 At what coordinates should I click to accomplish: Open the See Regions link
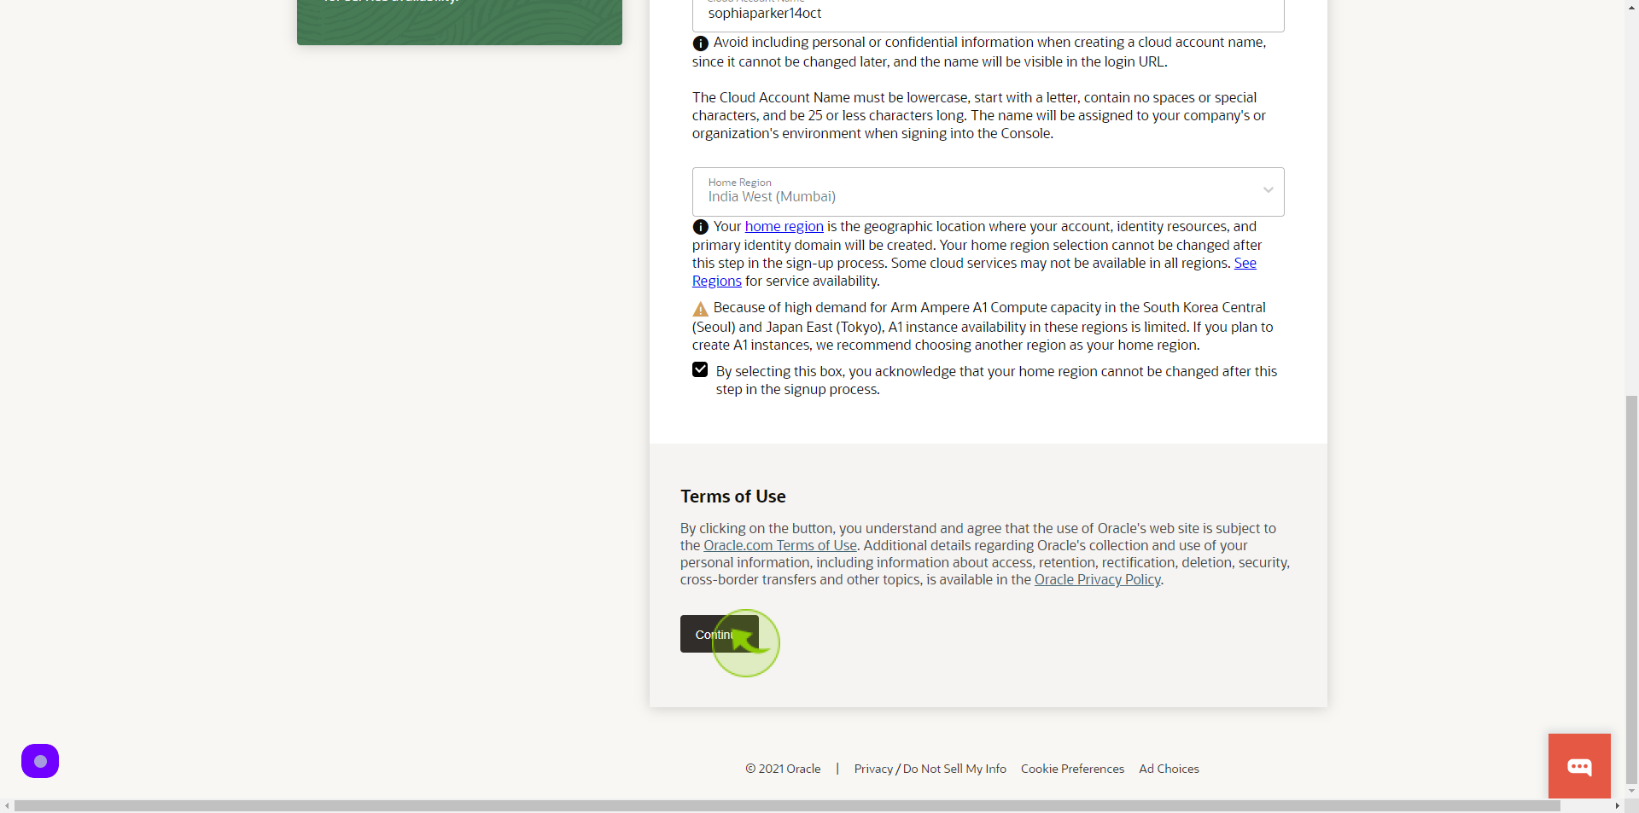point(1245,263)
